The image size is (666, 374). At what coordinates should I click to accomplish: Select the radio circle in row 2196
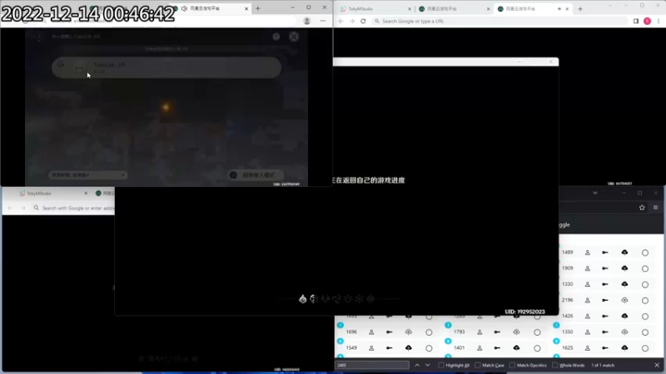pos(644,300)
